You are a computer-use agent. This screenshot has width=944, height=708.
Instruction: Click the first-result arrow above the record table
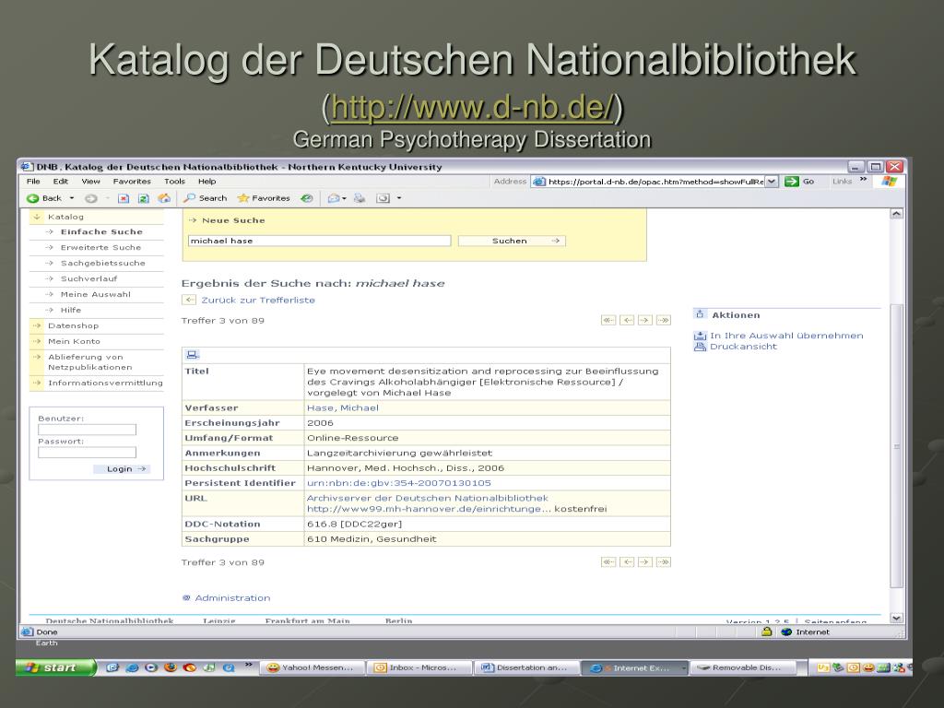point(608,320)
